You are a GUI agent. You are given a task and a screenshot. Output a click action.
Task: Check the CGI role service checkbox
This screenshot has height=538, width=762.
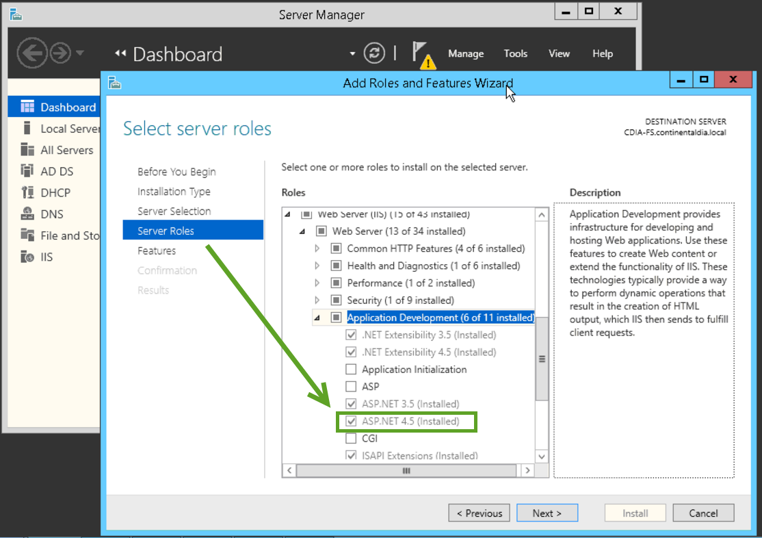point(351,438)
